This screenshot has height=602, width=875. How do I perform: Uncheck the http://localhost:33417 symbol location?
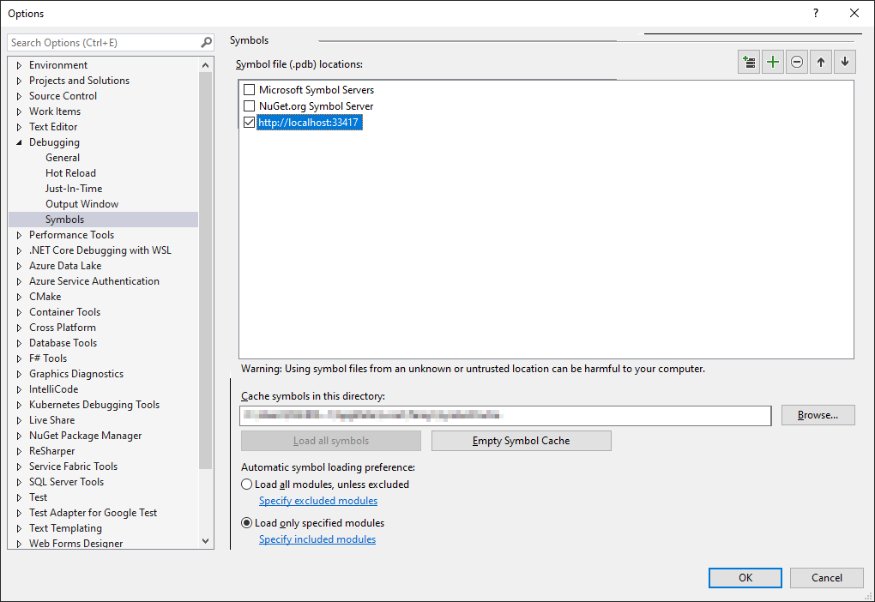point(250,122)
